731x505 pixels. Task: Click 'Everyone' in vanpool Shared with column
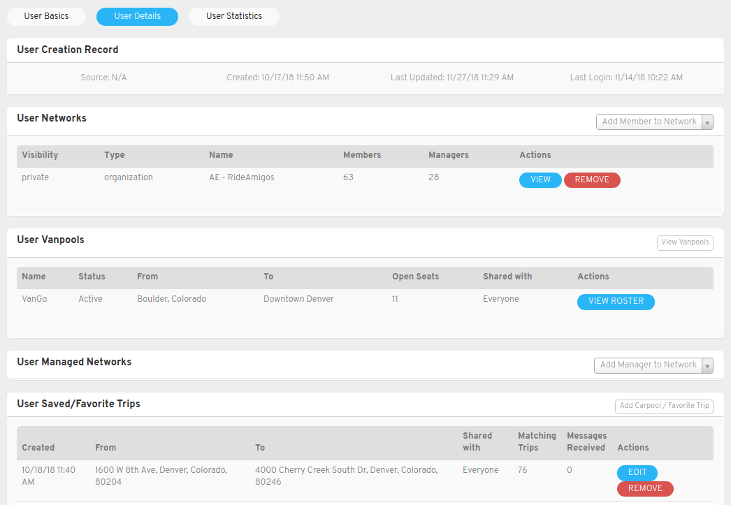[500, 299]
